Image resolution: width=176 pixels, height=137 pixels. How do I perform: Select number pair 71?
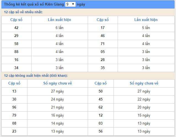(x=103, y=44)
